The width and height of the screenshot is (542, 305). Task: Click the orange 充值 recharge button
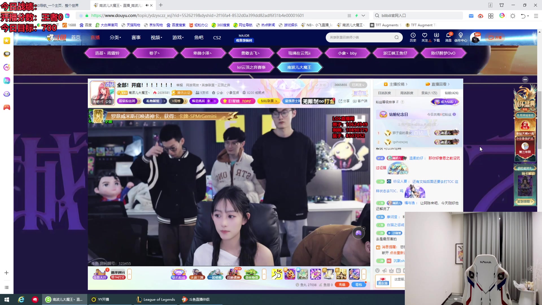[342, 285]
